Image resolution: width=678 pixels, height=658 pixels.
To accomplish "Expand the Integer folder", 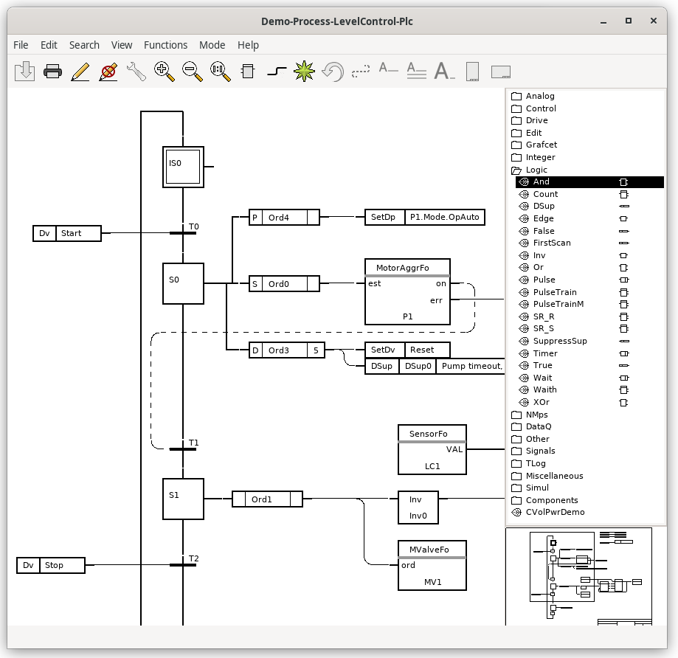I will [516, 157].
